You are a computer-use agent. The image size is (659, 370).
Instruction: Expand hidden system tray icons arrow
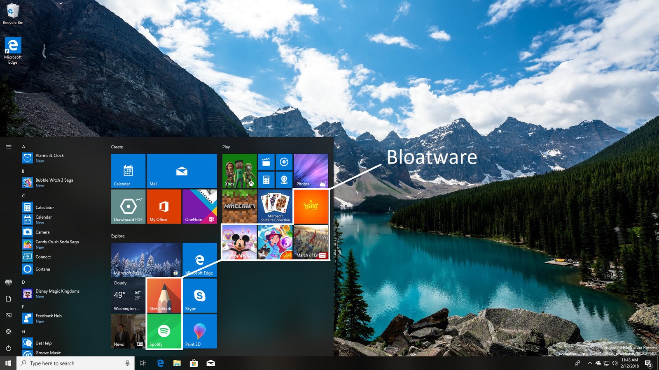pos(589,363)
